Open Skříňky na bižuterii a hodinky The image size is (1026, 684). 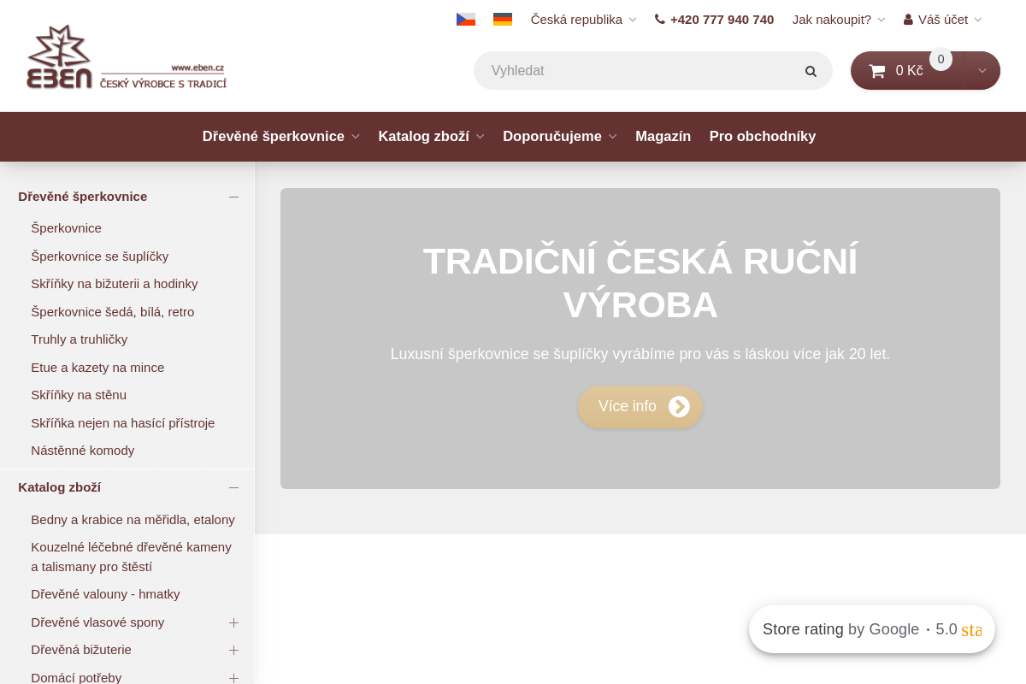click(114, 284)
